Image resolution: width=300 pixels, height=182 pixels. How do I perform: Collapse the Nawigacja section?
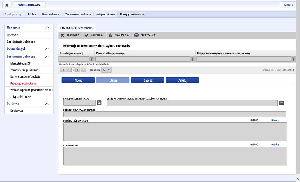(47, 27)
